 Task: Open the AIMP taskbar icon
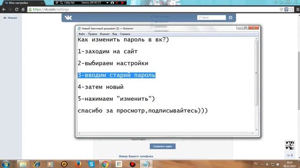click(64, 164)
